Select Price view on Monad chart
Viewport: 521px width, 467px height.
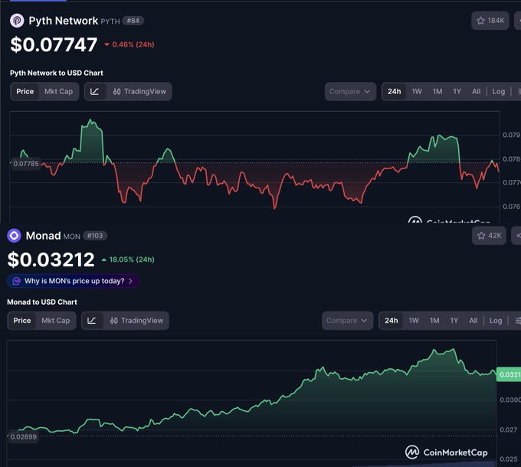coord(22,321)
